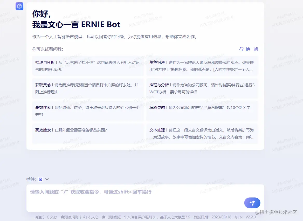Click the ERNIE Bot avatar logo icon
The image size is (303, 221).
pyautogui.click(x=19, y=6)
